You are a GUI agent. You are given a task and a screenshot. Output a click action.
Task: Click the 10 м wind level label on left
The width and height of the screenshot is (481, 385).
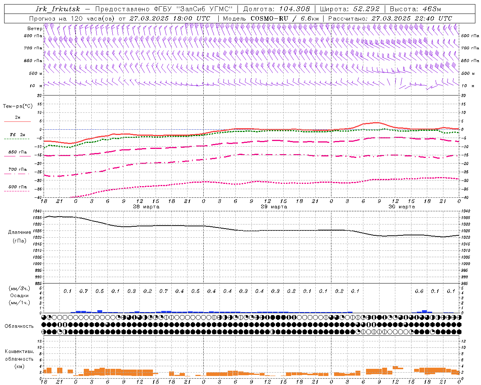coord(36,86)
